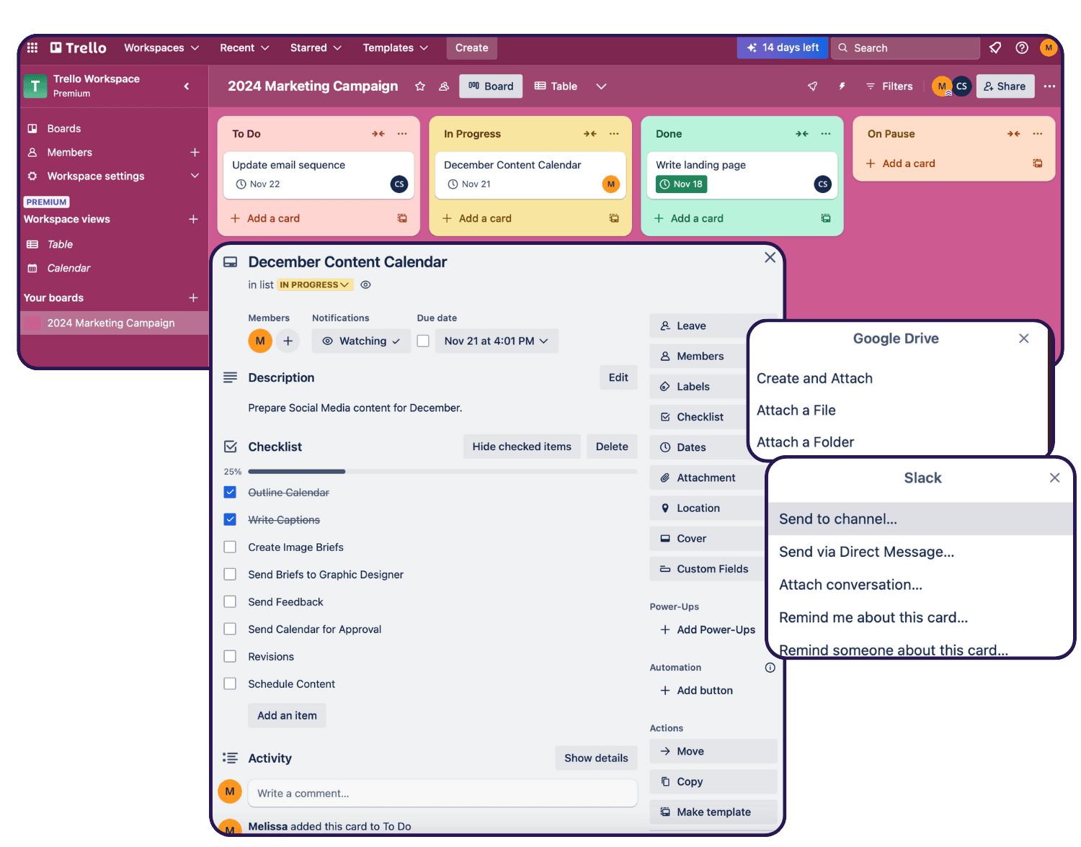The image size is (1081, 847).
Task: Open the Automation info icon
Action: (770, 668)
